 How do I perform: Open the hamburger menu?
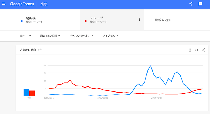click(x=4, y=4)
